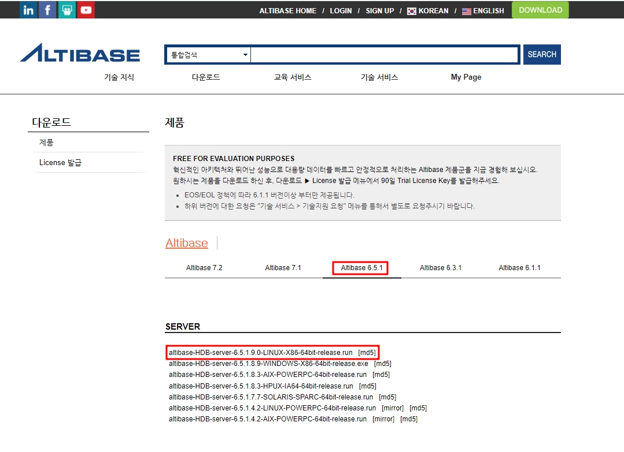Open the YouTube social icon
The image size is (624, 452).
(x=86, y=10)
